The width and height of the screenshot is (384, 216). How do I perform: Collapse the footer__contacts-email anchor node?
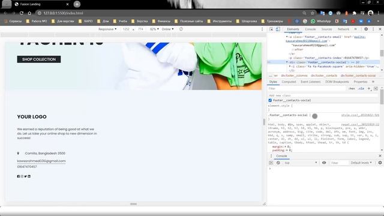[287, 37]
